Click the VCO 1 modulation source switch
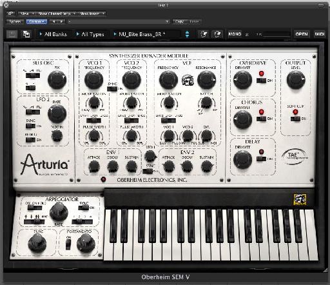The width and height of the screenshot is (330, 285). [93, 121]
